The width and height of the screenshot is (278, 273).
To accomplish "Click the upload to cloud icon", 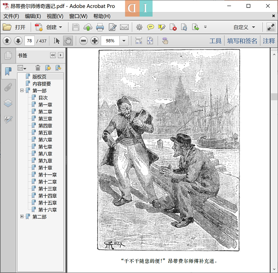I will pos(88,27).
